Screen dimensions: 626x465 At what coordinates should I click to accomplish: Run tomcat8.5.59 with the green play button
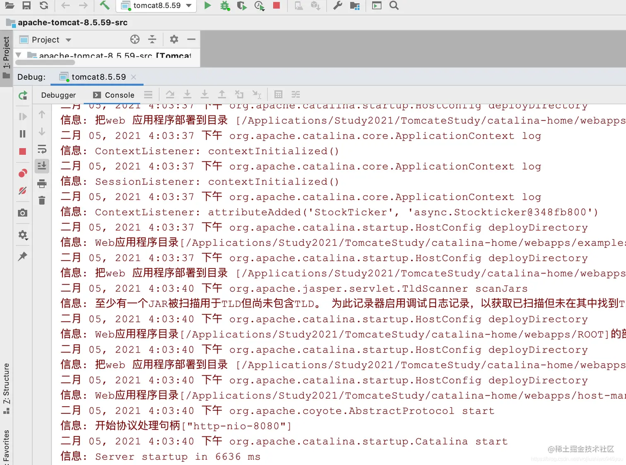click(208, 6)
